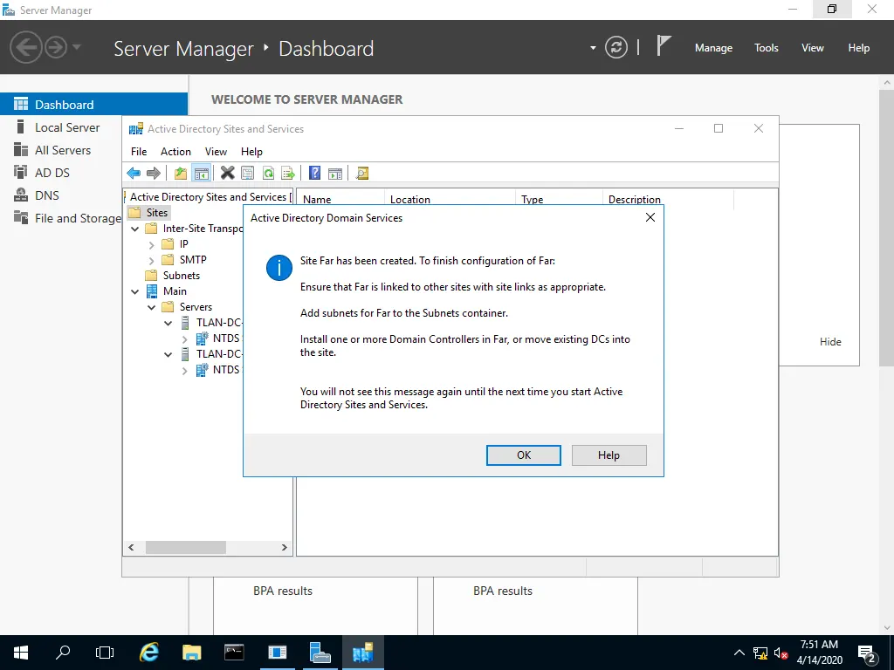Click the console tree scroll left arrow

tap(132, 548)
